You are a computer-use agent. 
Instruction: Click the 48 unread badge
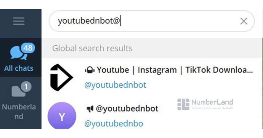click(28, 48)
